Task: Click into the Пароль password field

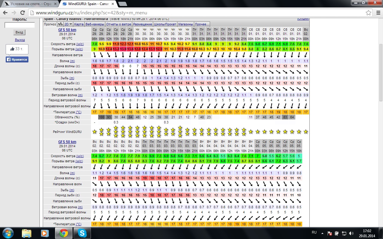Action: 19,25
